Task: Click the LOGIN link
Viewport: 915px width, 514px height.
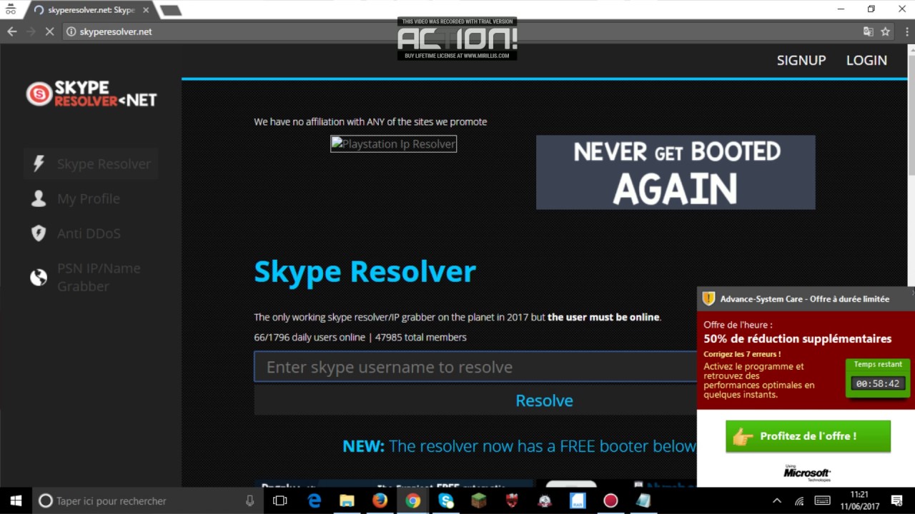Action: tap(866, 61)
